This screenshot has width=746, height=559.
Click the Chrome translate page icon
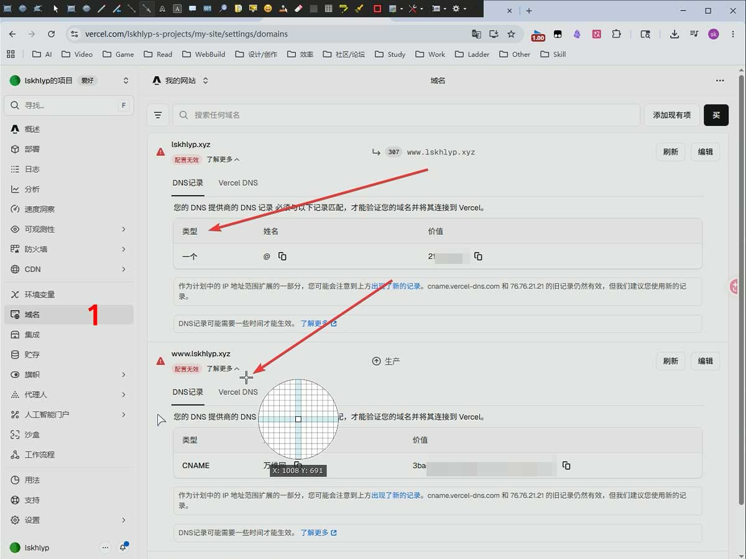[x=476, y=34]
